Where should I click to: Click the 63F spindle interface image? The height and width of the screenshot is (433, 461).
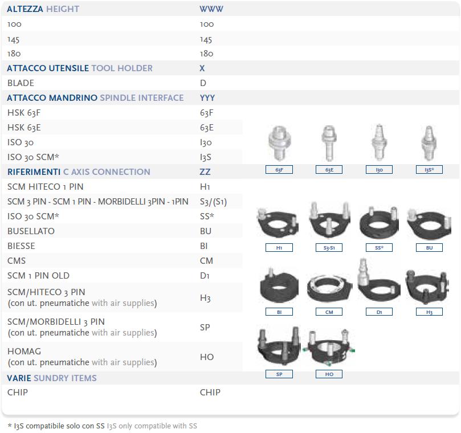click(279, 144)
